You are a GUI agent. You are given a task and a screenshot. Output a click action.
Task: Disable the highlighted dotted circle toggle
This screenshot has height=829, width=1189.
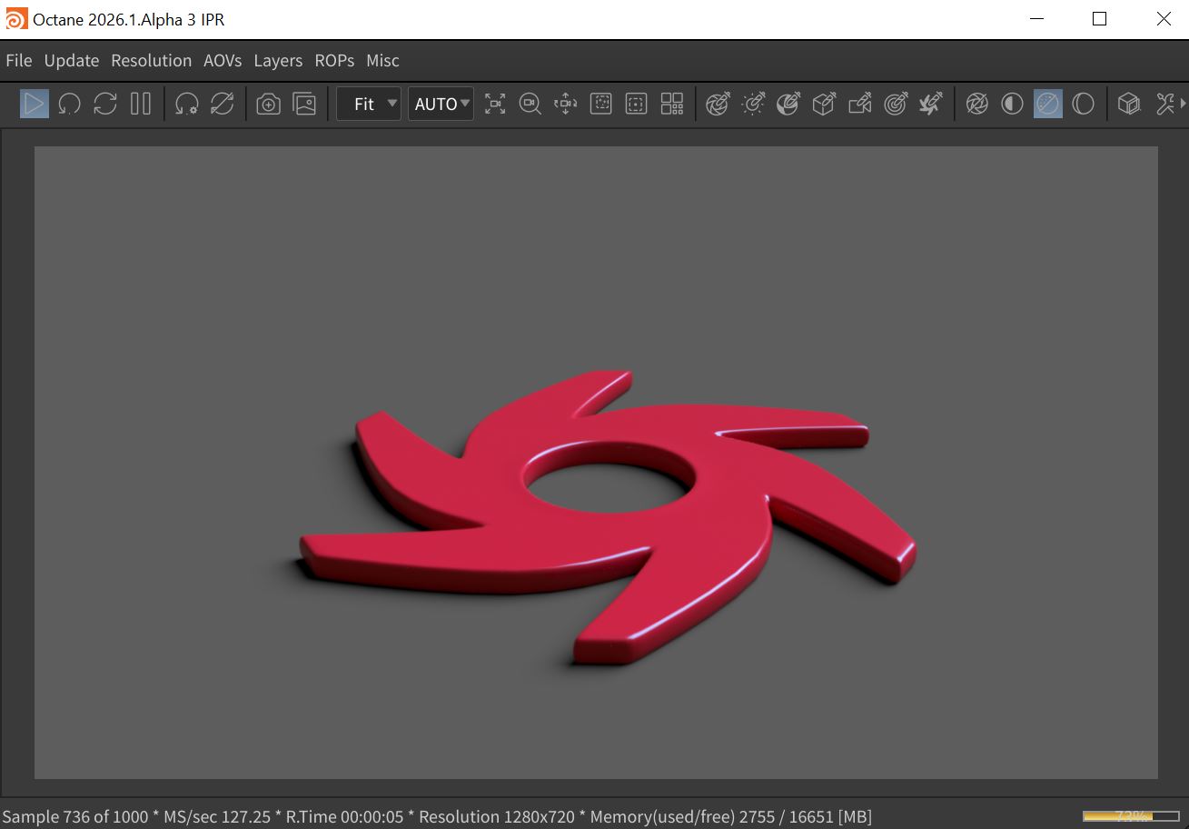coord(1047,104)
